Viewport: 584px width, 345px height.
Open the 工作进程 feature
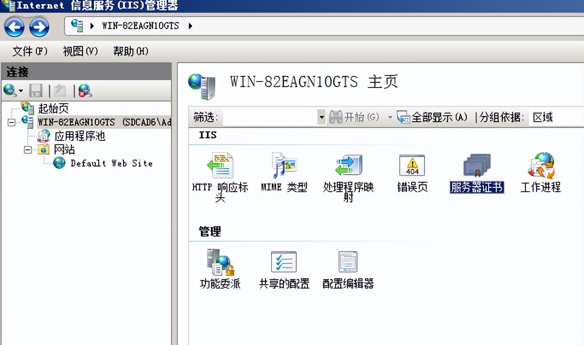click(541, 172)
